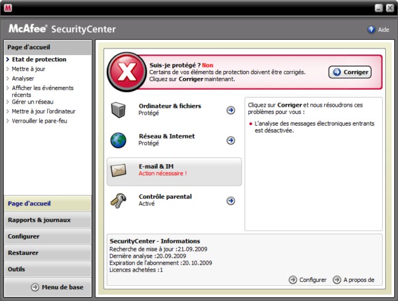Select the E-mail & IM category row
Viewport: 398px width, 301px height.
click(174, 172)
